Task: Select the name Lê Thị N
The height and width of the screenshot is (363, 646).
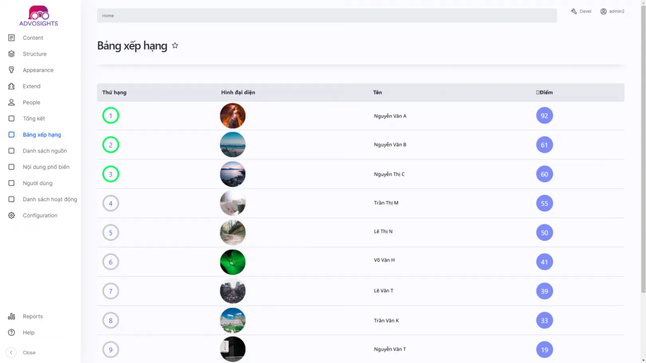Action: click(383, 232)
